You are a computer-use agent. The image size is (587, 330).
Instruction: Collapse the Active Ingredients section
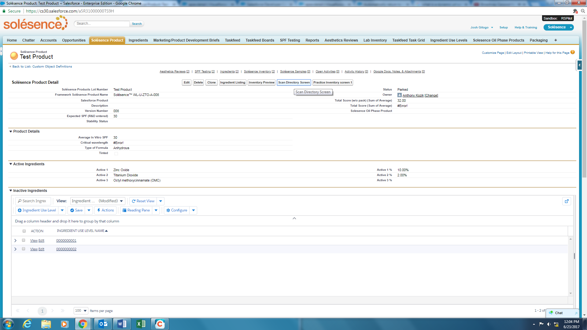[11, 164]
